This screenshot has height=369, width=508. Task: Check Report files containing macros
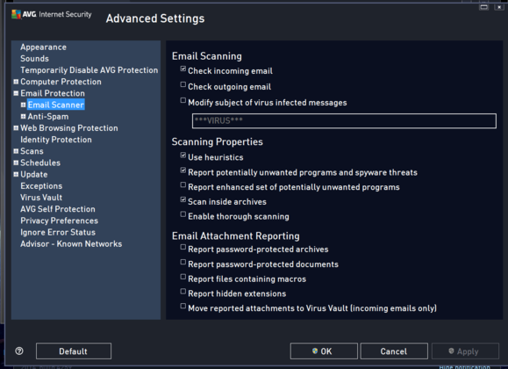(x=183, y=277)
